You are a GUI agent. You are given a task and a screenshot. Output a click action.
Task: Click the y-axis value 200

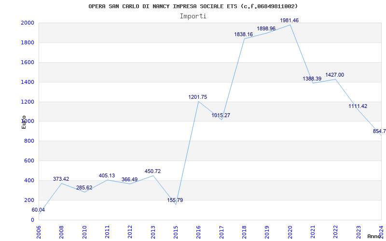[29, 200]
